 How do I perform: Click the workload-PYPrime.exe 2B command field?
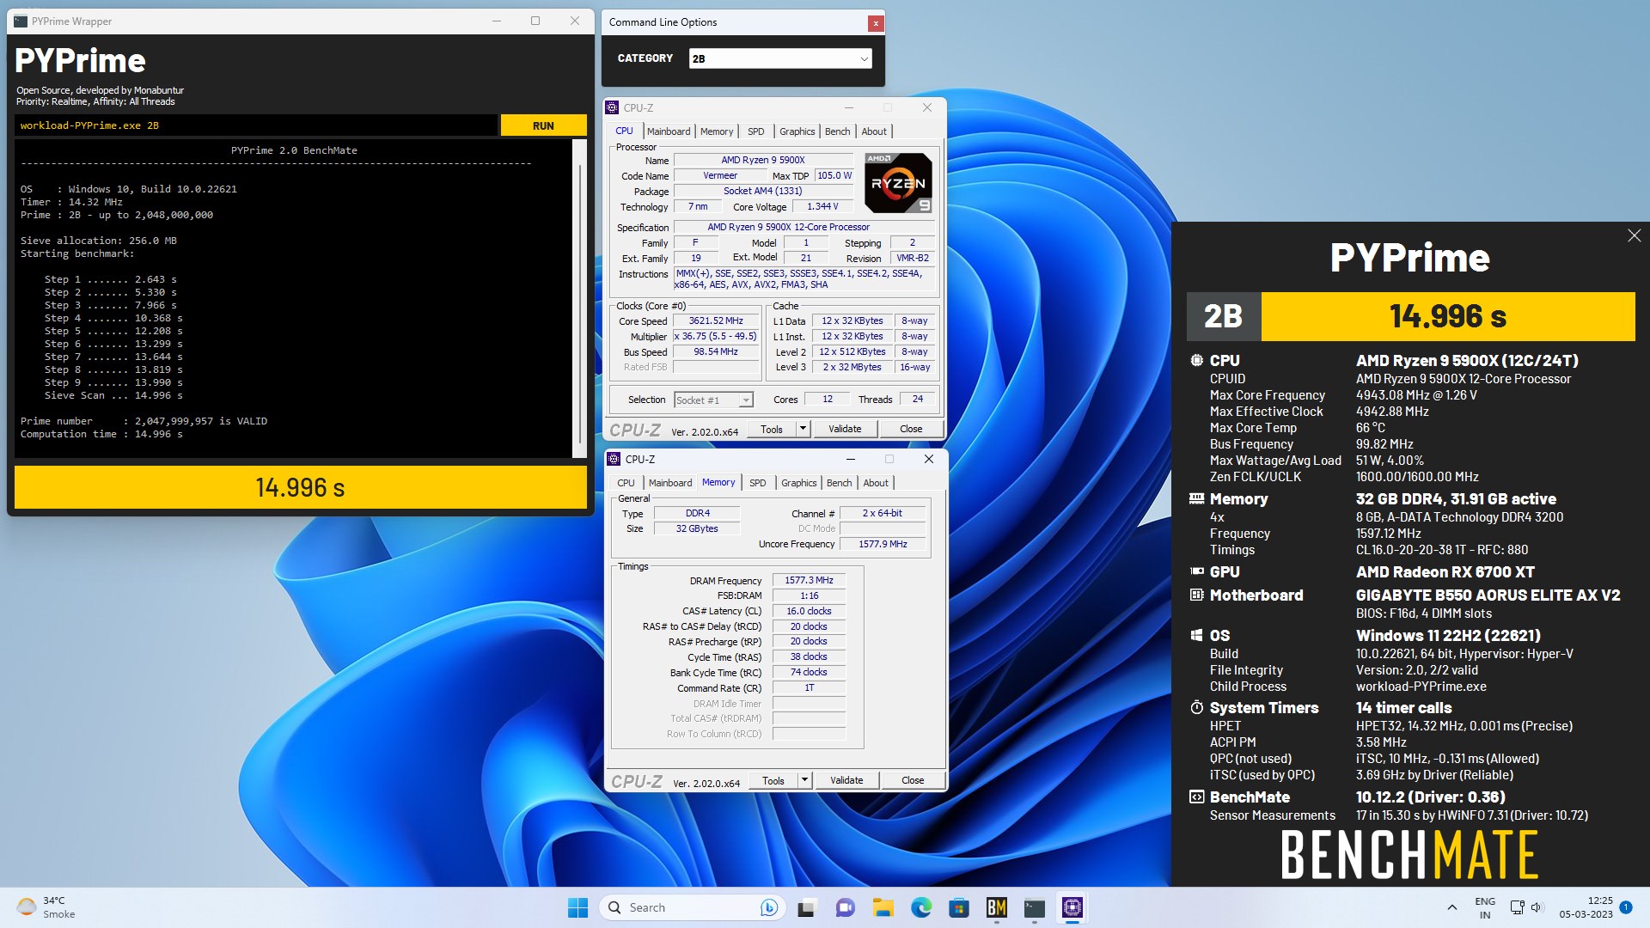[256, 125]
